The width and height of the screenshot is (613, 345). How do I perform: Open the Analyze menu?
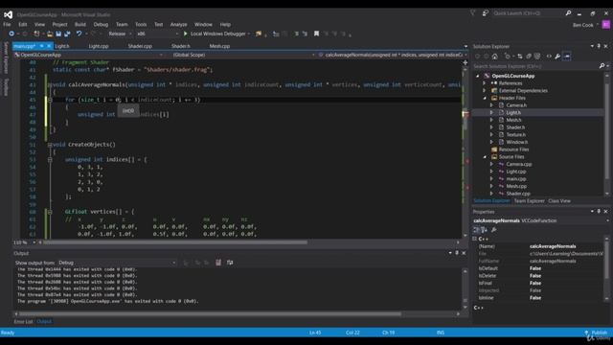pos(178,25)
